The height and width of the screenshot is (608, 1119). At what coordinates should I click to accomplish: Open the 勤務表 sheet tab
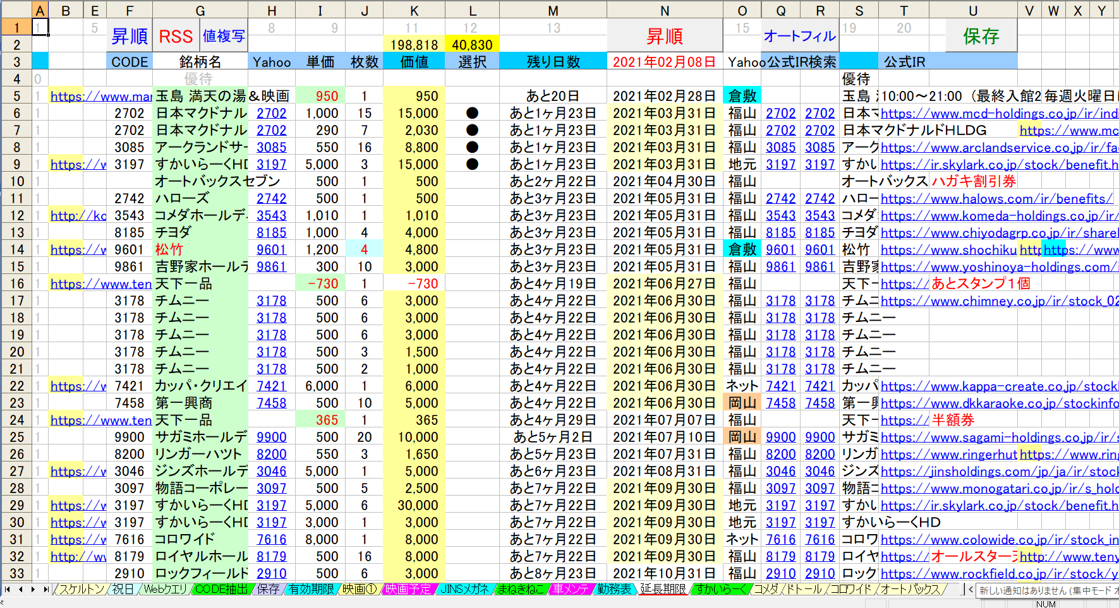click(614, 589)
